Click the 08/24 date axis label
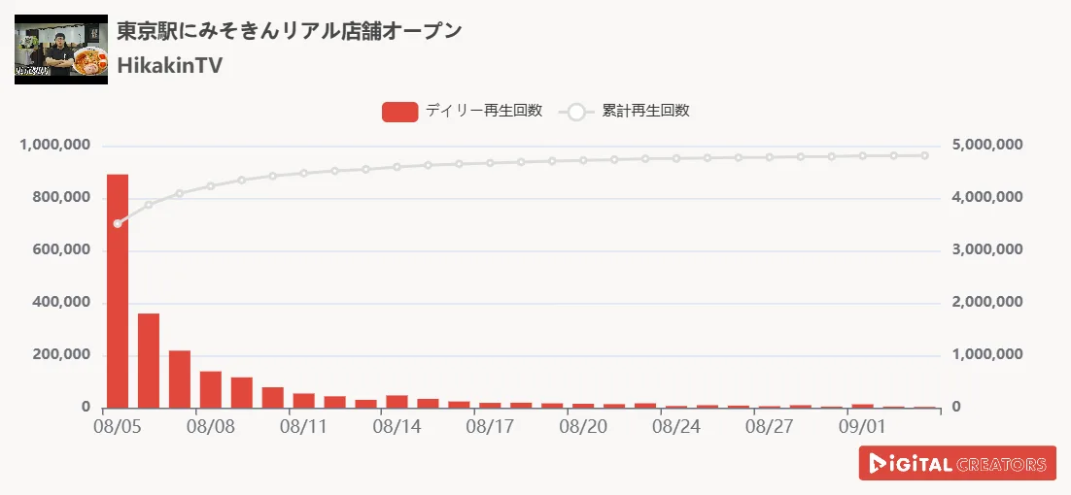 [675, 425]
